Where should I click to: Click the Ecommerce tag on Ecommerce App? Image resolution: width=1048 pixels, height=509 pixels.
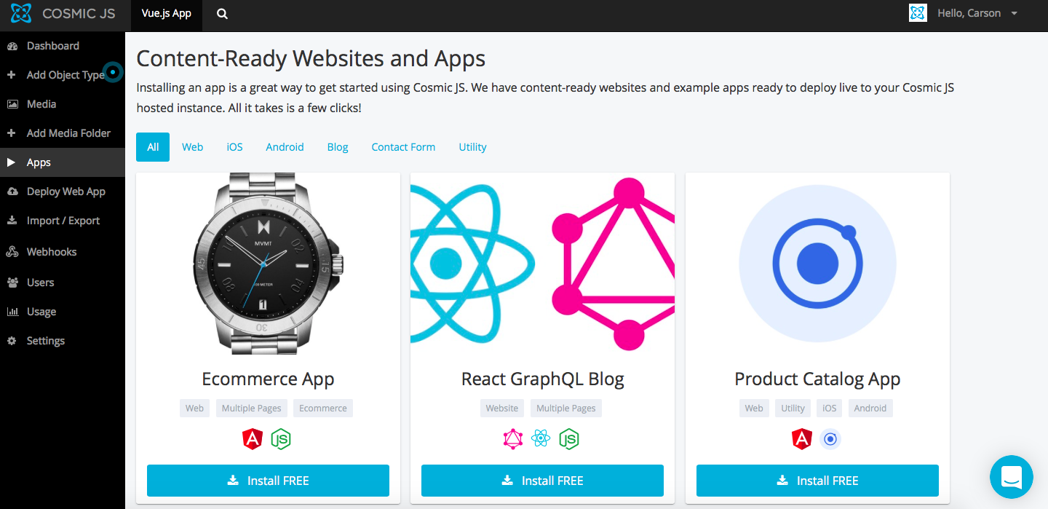[x=322, y=409]
